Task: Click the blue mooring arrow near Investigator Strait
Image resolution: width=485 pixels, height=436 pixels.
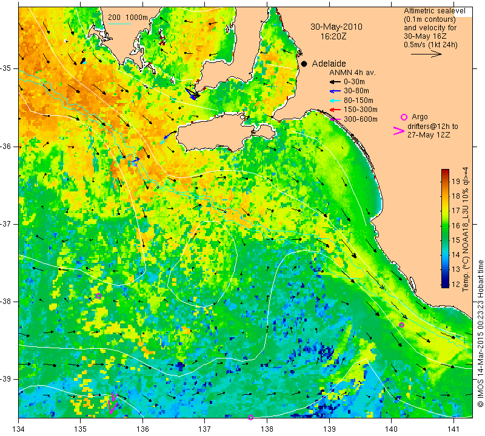Action: (190, 94)
